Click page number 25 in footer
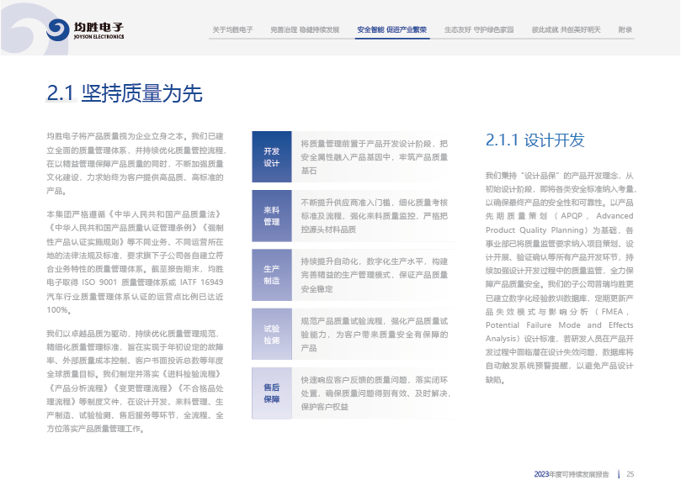This screenshot has width=681, height=501. [x=630, y=475]
